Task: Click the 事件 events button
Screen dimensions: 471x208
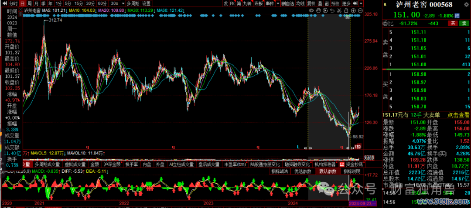Action: 270,3
